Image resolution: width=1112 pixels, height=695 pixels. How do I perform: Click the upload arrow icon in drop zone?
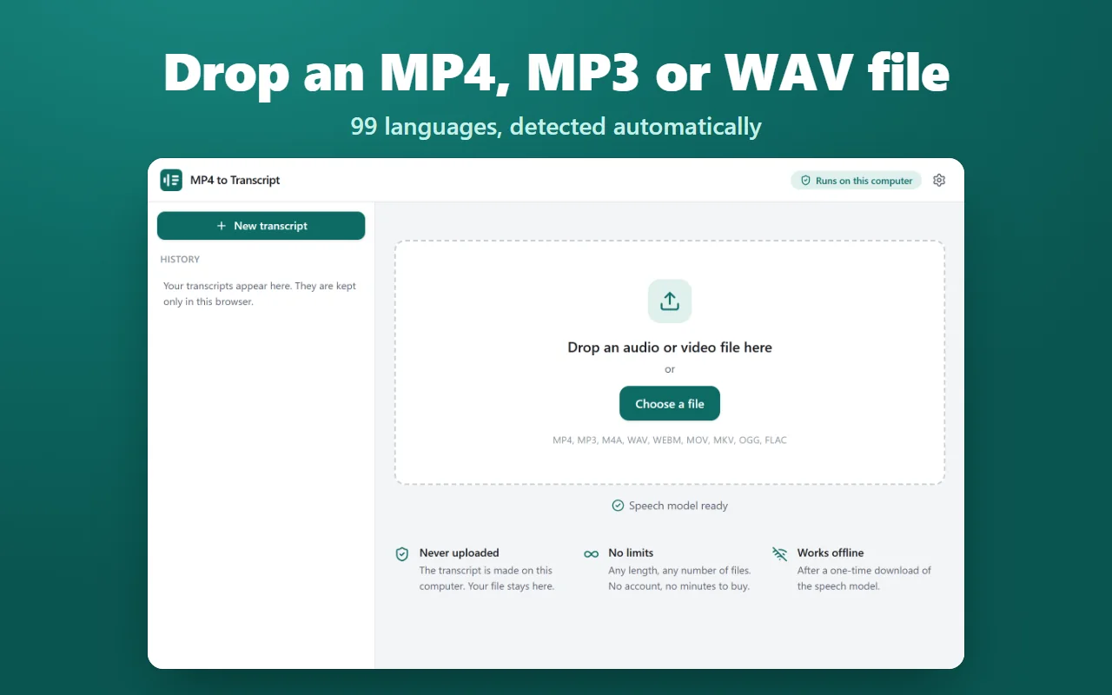[670, 301]
